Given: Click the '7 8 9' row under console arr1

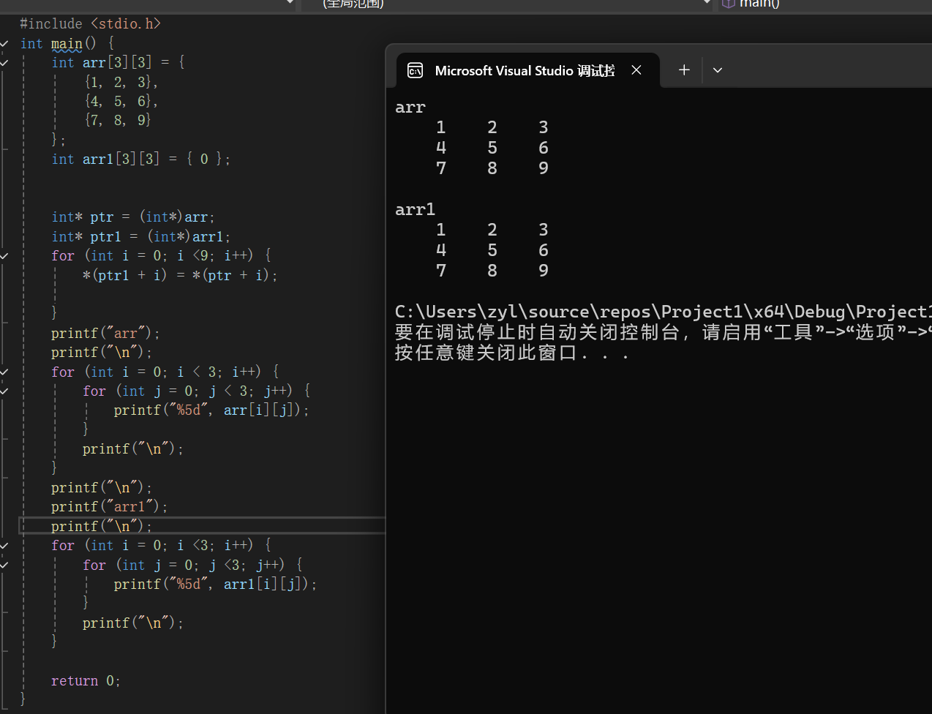Looking at the screenshot, I should pyautogui.click(x=492, y=271).
